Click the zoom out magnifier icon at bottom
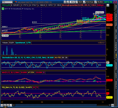118x108 pixels. click(8, 105)
